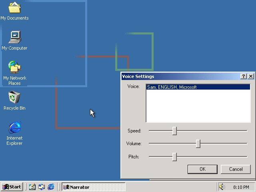Click Show Desktop in Quick Launch
Image resolution: width=256 pixels, height=192 pixels.
32,187
